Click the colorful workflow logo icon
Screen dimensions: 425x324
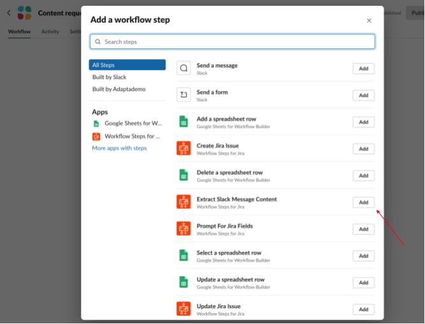(x=24, y=13)
